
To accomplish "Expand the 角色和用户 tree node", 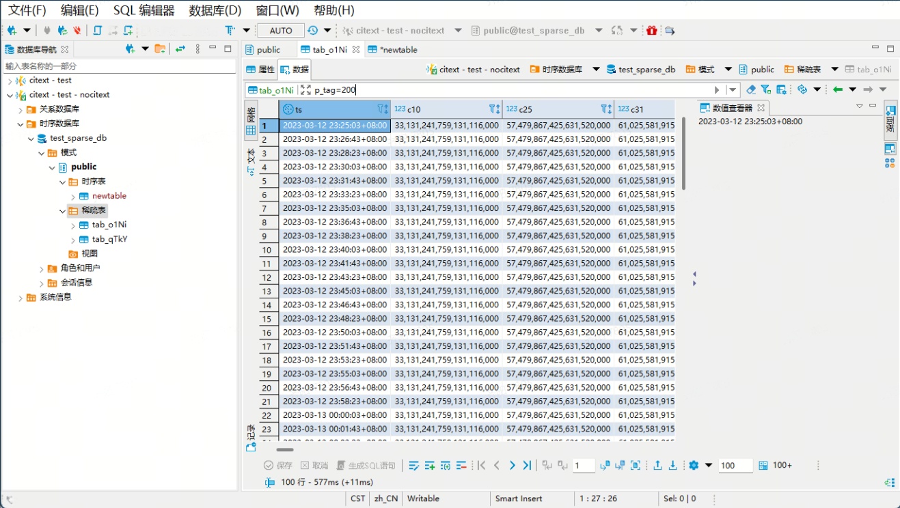I will tap(42, 268).
